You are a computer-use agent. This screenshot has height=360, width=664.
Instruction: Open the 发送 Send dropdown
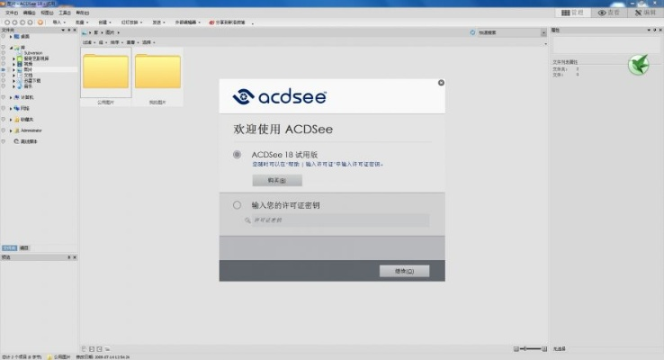158,22
